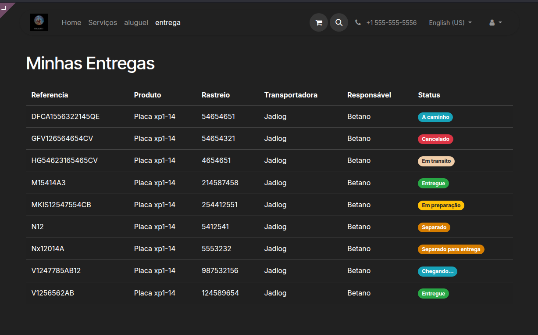This screenshot has height=335, width=538.
Task: Click the Status column header
Action: [429, 95]
